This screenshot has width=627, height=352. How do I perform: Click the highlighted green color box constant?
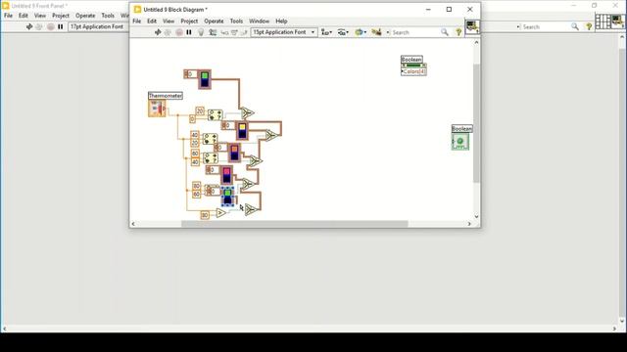[228, 197]
